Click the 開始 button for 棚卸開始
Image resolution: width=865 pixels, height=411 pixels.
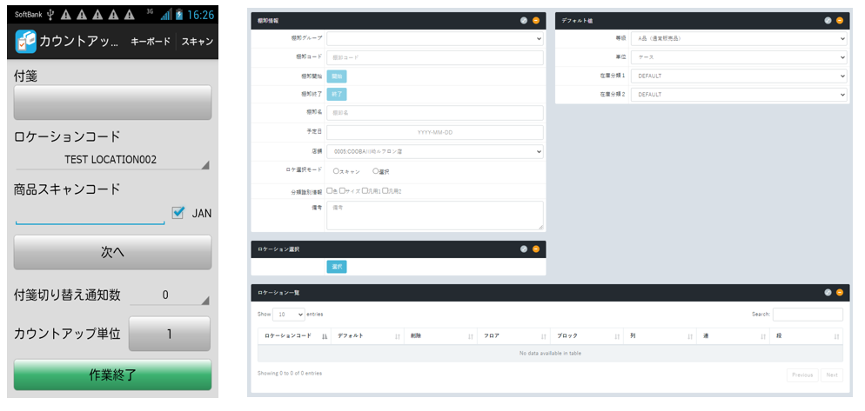337,76
